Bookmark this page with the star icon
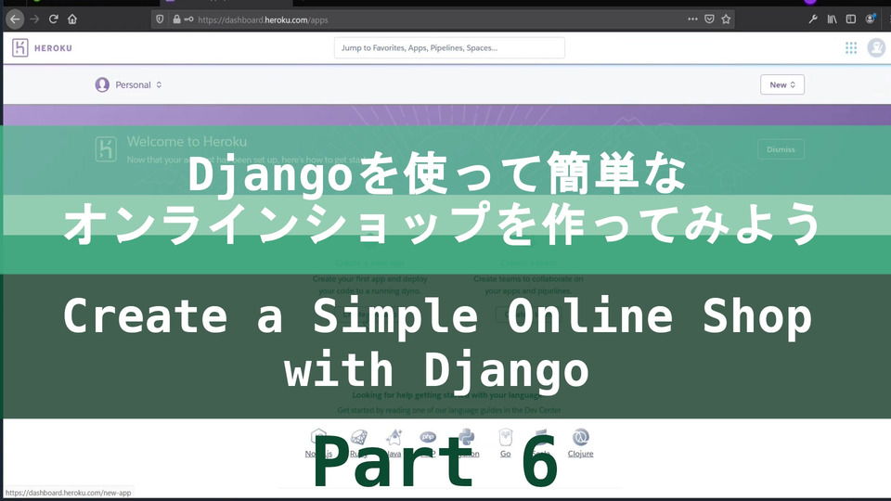Viewport: 891px width, 501px height. [x=726, y=19]
